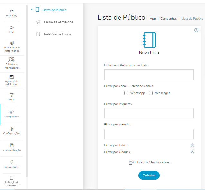The width and height of the screenshot is (205, 190).
Task: Open the Integrações plug icon
Action: pyautogui.click(x=12, y=162)
